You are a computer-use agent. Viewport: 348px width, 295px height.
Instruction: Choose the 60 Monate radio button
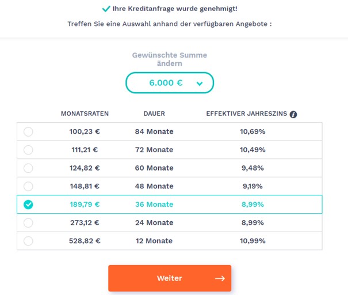(x=28, y=168)
